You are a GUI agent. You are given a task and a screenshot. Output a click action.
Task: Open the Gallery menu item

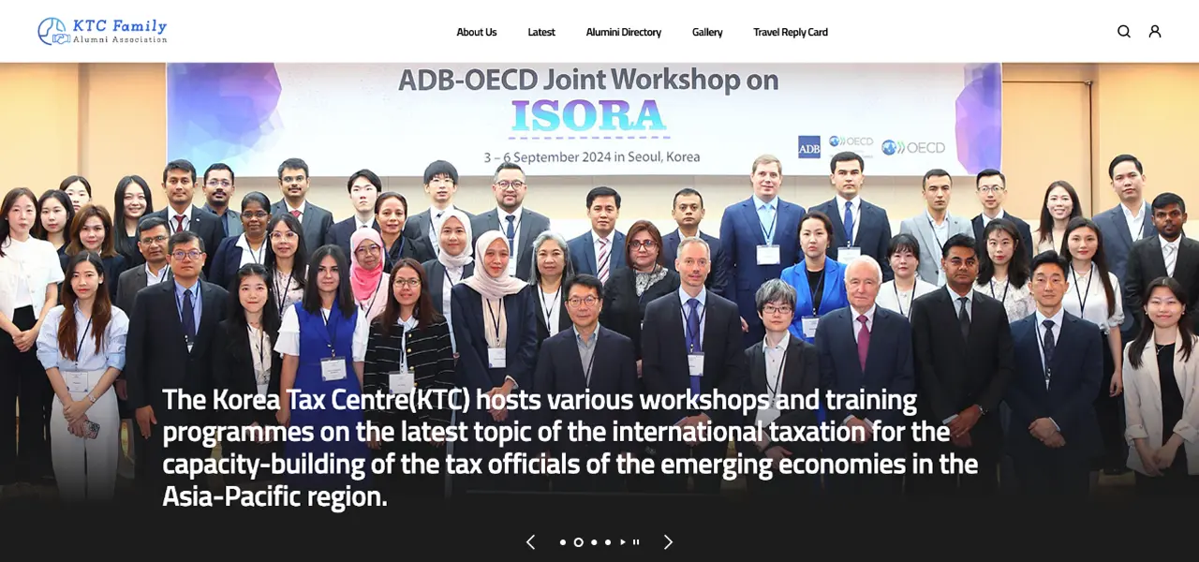[x=707, y=32]
